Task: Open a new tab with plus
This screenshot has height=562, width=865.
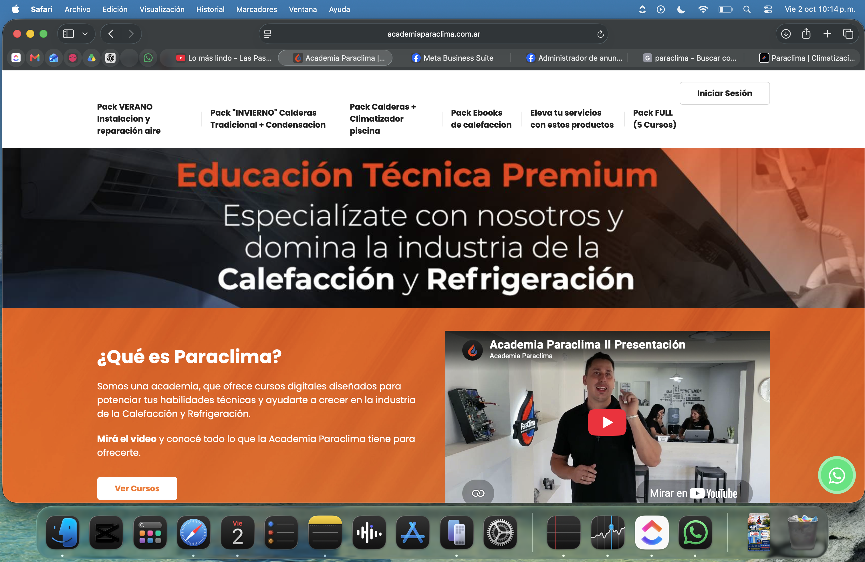Action: point(827,34)
